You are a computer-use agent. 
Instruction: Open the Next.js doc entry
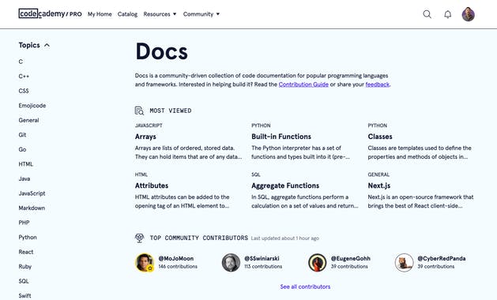[x=379, y=186]
